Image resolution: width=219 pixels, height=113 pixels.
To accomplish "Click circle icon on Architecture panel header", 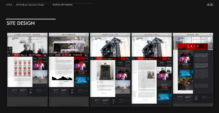I will 175,35.
